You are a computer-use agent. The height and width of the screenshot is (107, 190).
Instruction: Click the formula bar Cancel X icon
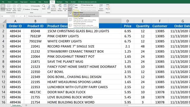point(17,16)
